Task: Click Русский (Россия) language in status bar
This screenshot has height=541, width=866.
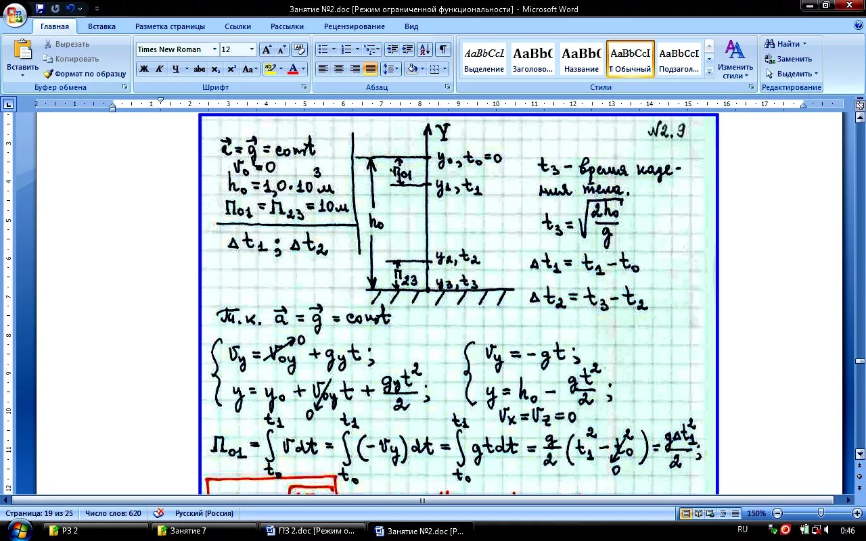Action: (204, 513)
